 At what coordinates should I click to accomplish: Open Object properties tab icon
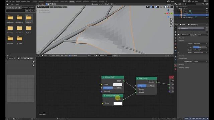click(x=175, y=48)
